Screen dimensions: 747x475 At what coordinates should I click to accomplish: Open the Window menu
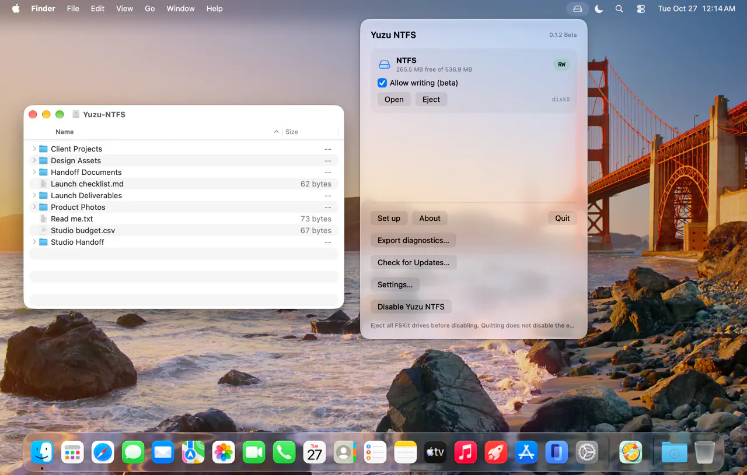(181, 9)
